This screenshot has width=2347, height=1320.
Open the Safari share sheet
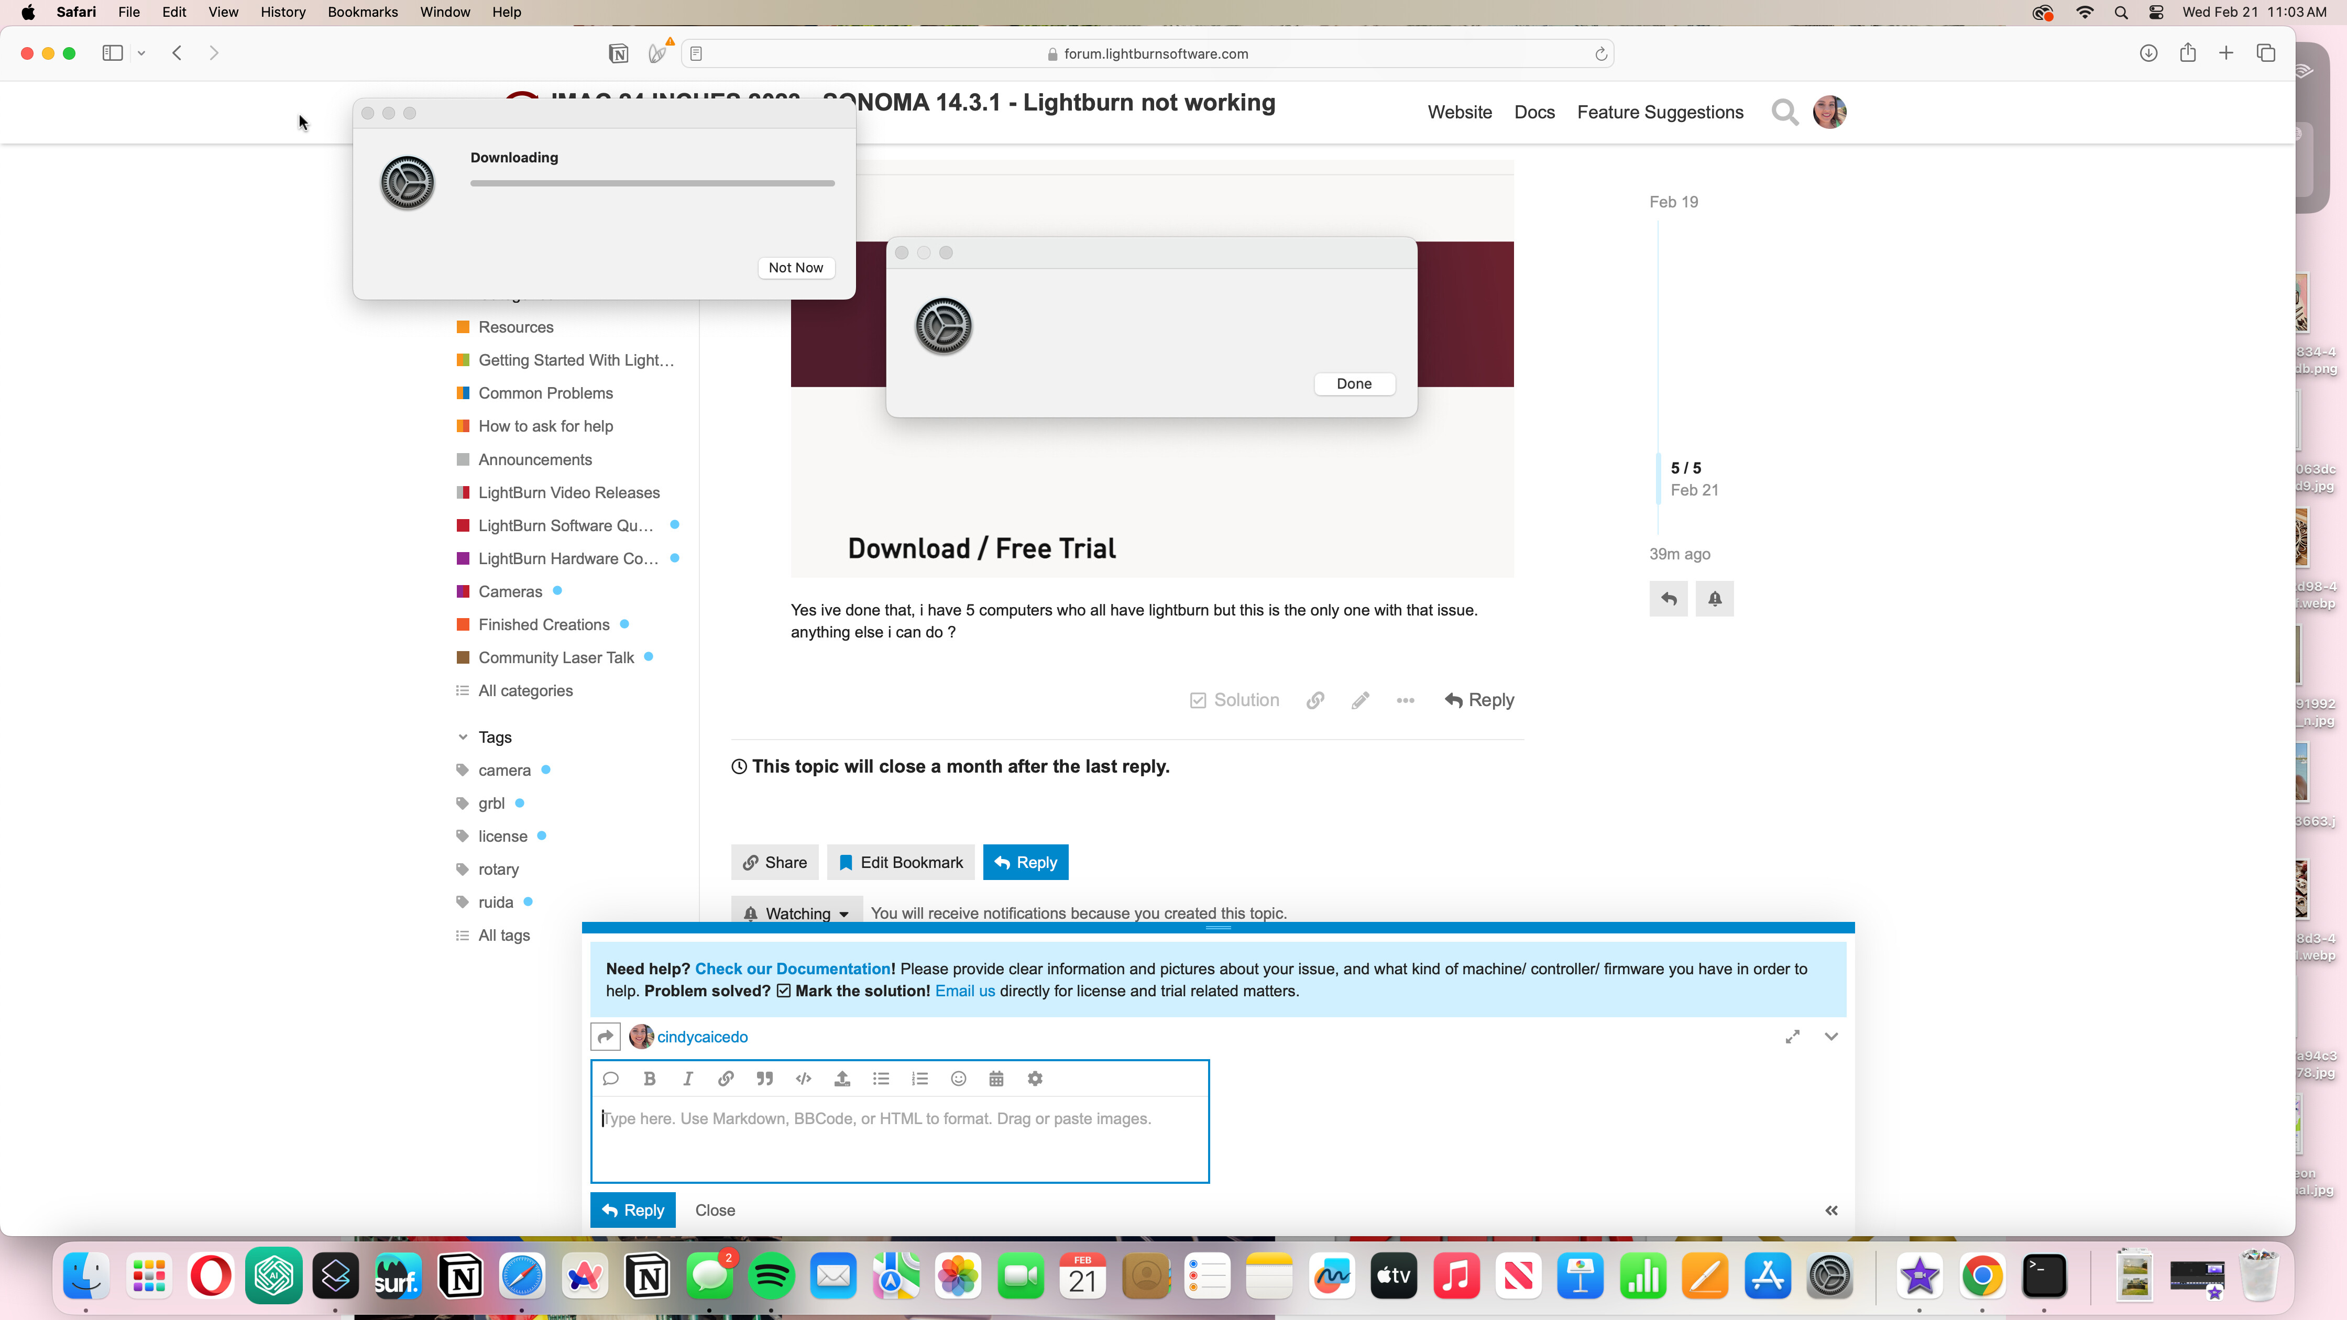click(2188, 53)
